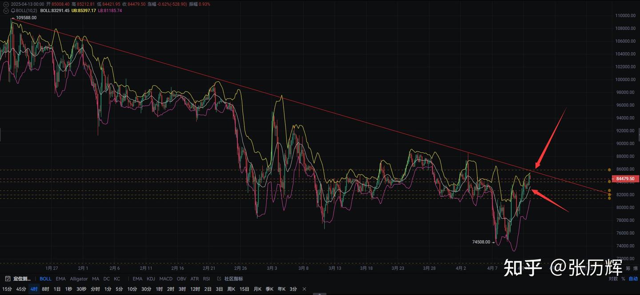Viewport: 640px width, 295px height.
Task: Close the timeframe bar with X icon
Action: 304,289
